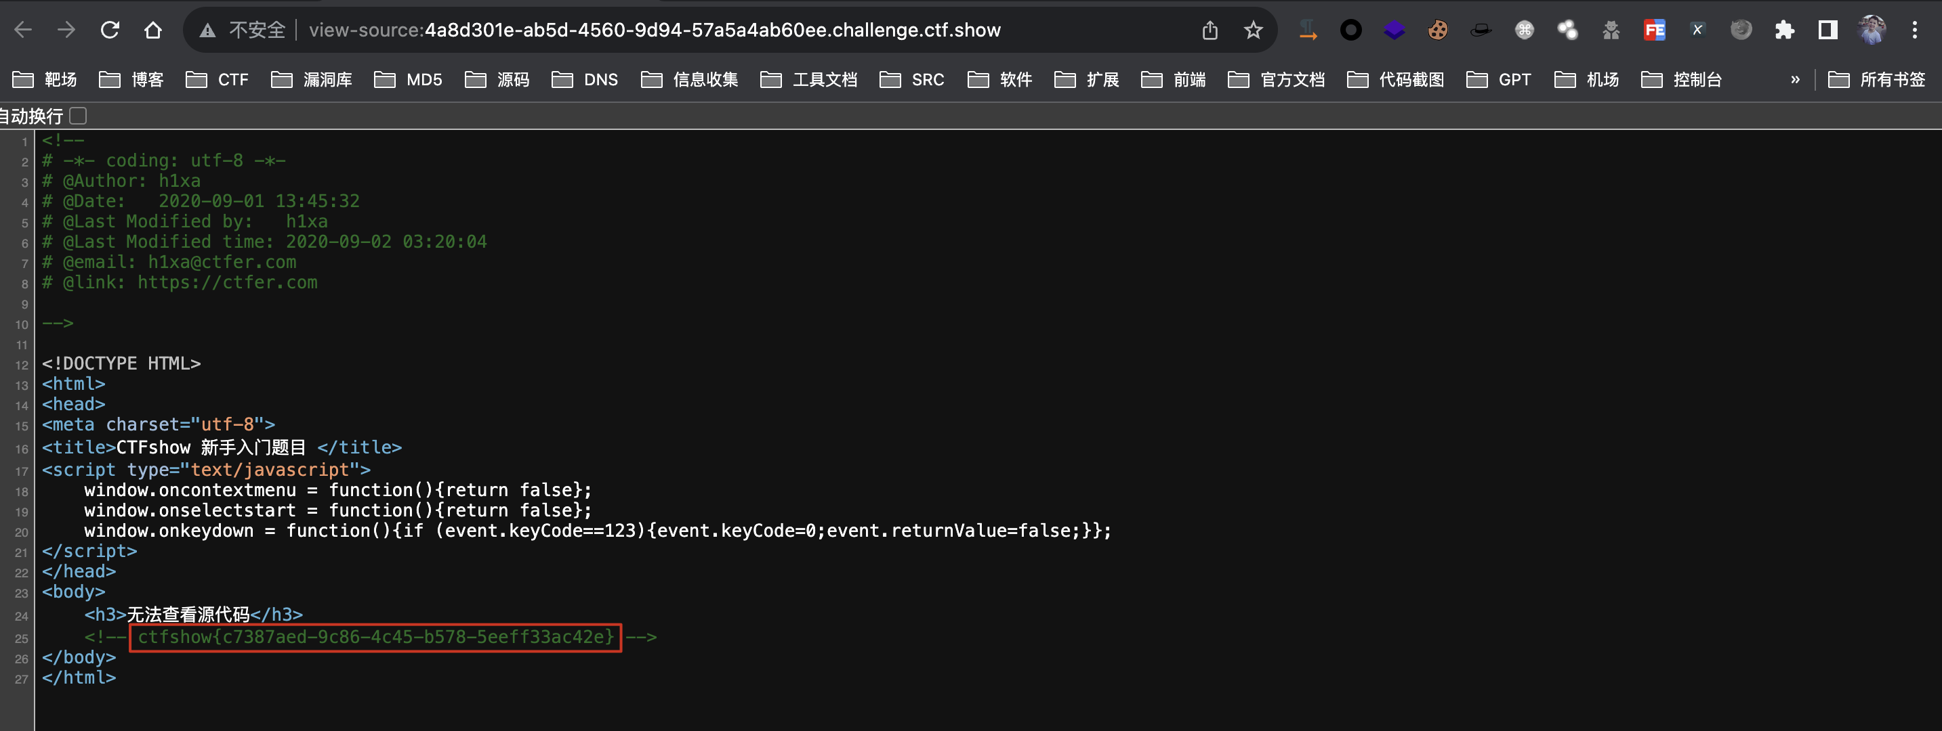
Task: Click the share page icon in address bar
Action: [x=1210, y=30]
